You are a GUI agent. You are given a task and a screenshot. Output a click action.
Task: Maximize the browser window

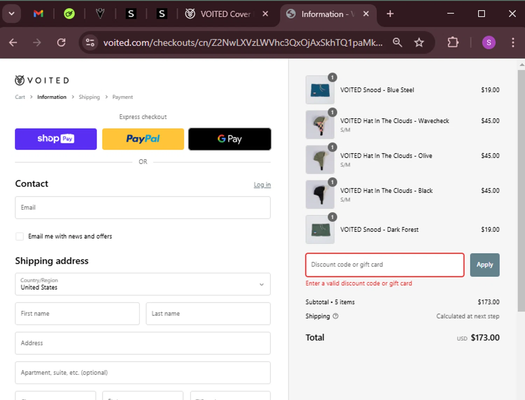point(482,14)
